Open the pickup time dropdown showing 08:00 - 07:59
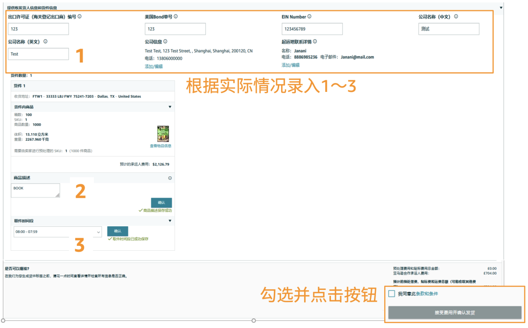Image resolution: width=528 pixels, height=328 pixels. (x=57, y=232)
